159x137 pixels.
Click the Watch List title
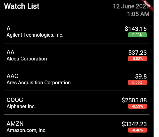22,6
